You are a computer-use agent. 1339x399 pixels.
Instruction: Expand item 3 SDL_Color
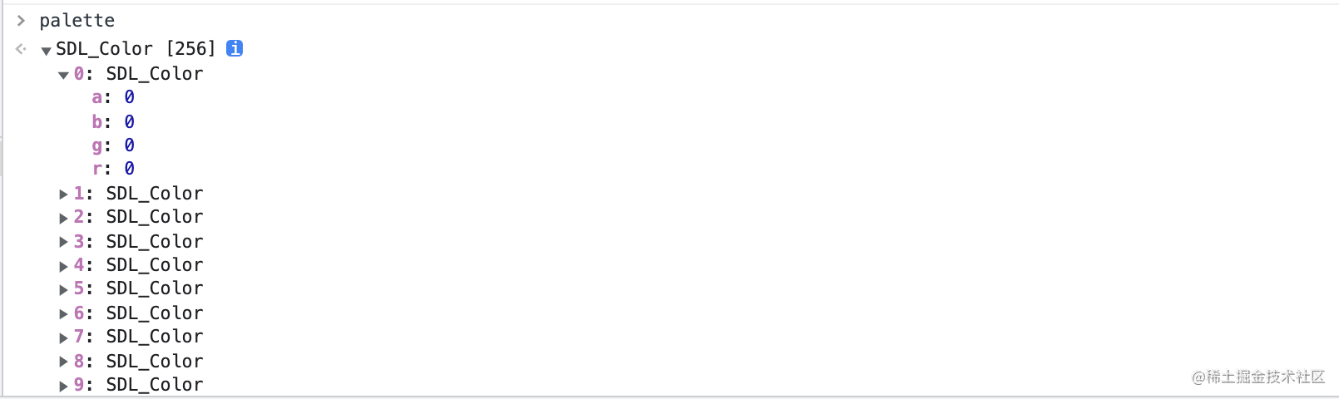tap(63, 242)
